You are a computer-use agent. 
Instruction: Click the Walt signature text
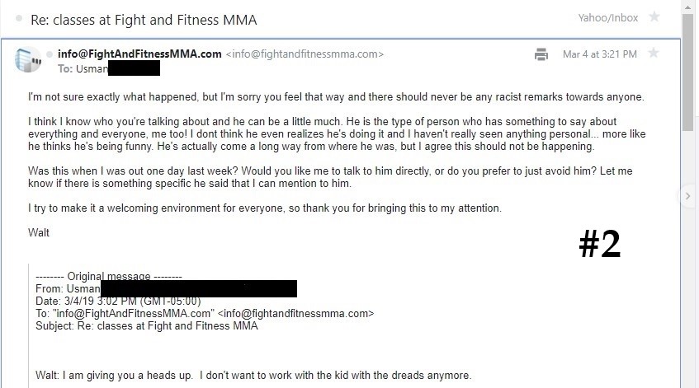click(39, 232)
